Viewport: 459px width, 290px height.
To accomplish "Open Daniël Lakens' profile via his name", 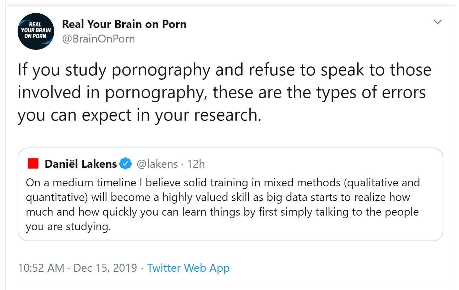I will point(80,164).
